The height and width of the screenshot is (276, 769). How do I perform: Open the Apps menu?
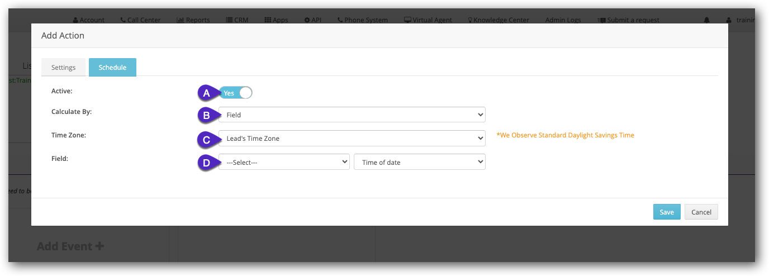click(276, 20)
